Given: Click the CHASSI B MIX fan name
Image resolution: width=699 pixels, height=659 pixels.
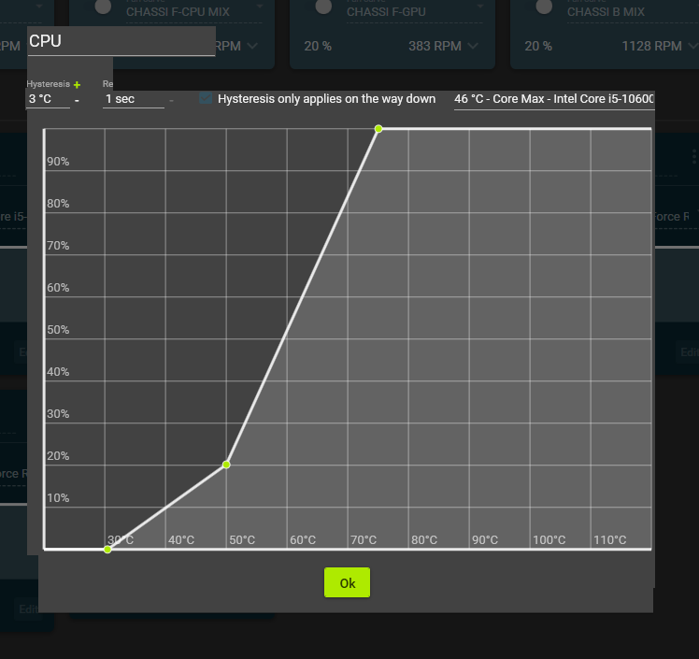Looking at the screenshot, I should tap(606, 12).
